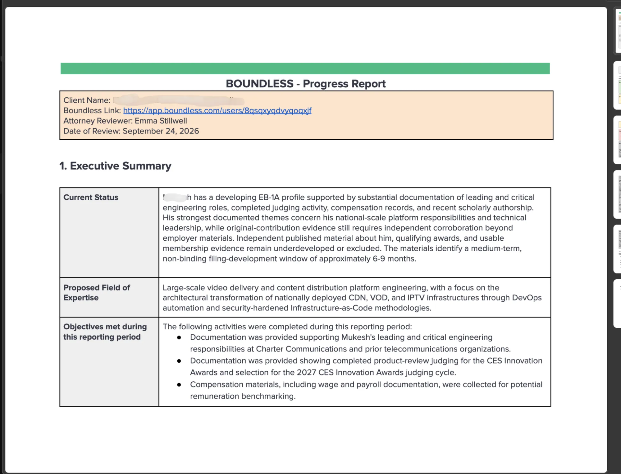Screen dimensions: 621x474
Task: Click the '1. Executive Summary' heading
Action: coord(115,166)
